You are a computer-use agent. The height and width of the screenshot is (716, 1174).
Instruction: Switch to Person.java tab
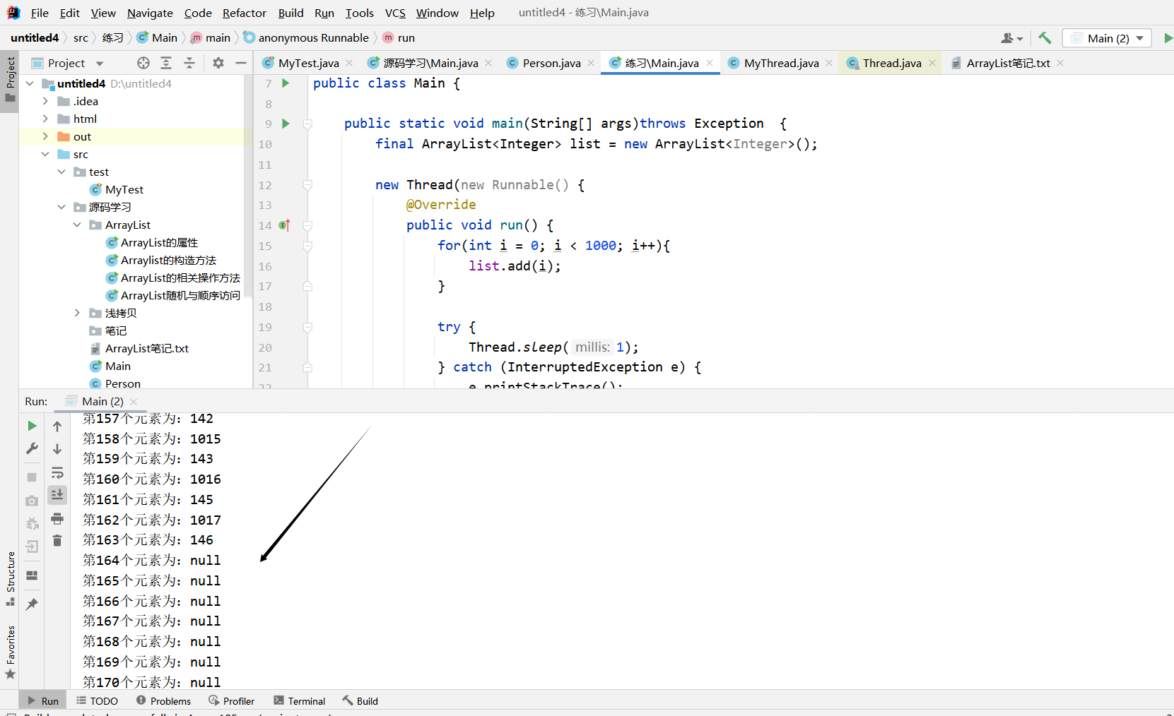552,63
